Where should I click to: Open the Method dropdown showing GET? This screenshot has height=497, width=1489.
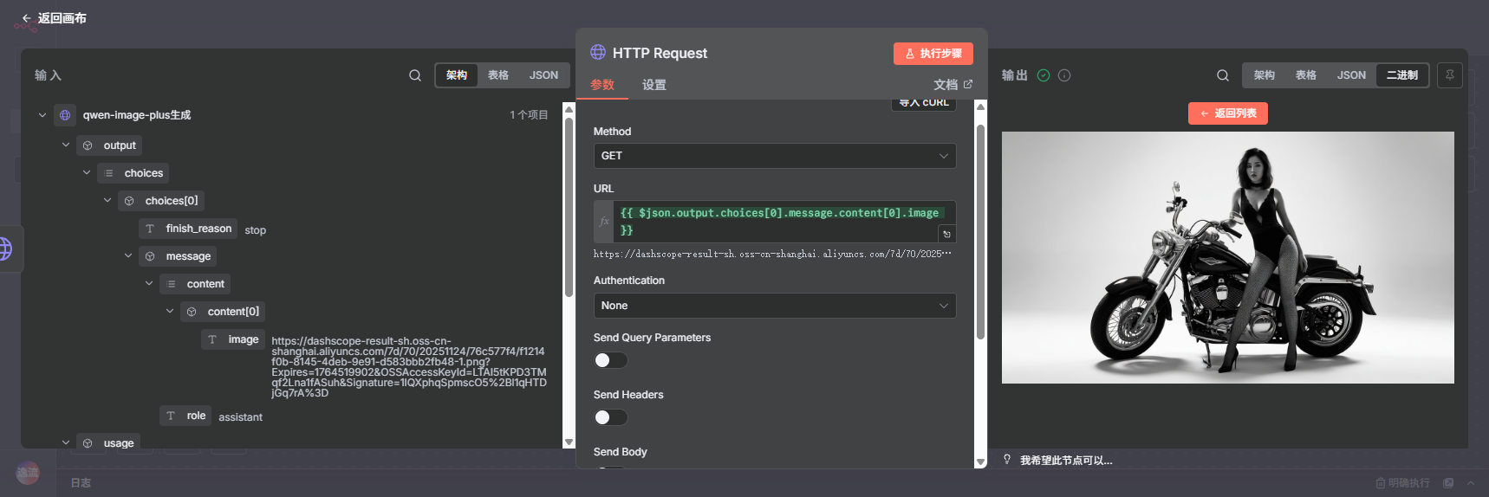[x=774, y=156]
